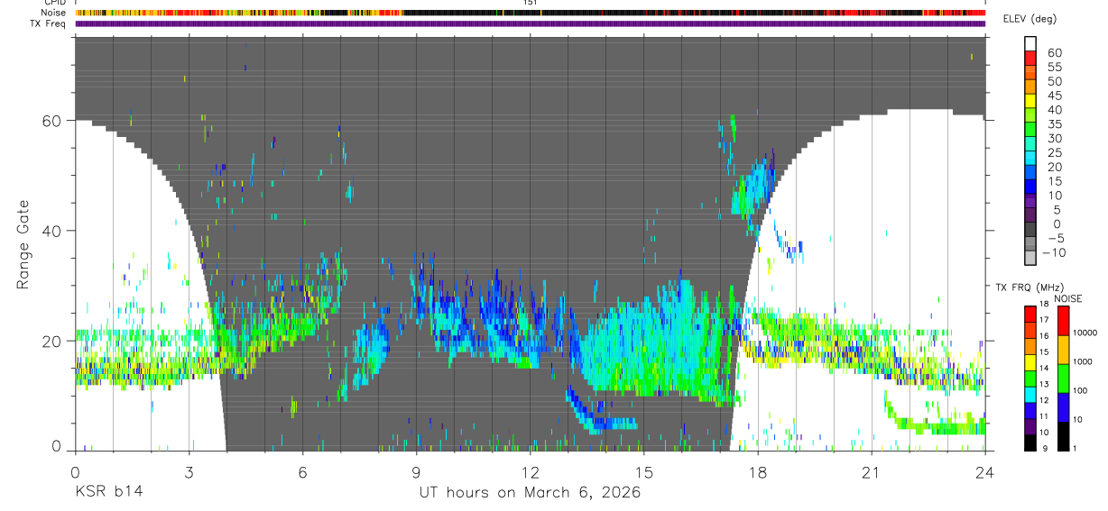Click the '10000' NOISE legend value

point(1086,333)
